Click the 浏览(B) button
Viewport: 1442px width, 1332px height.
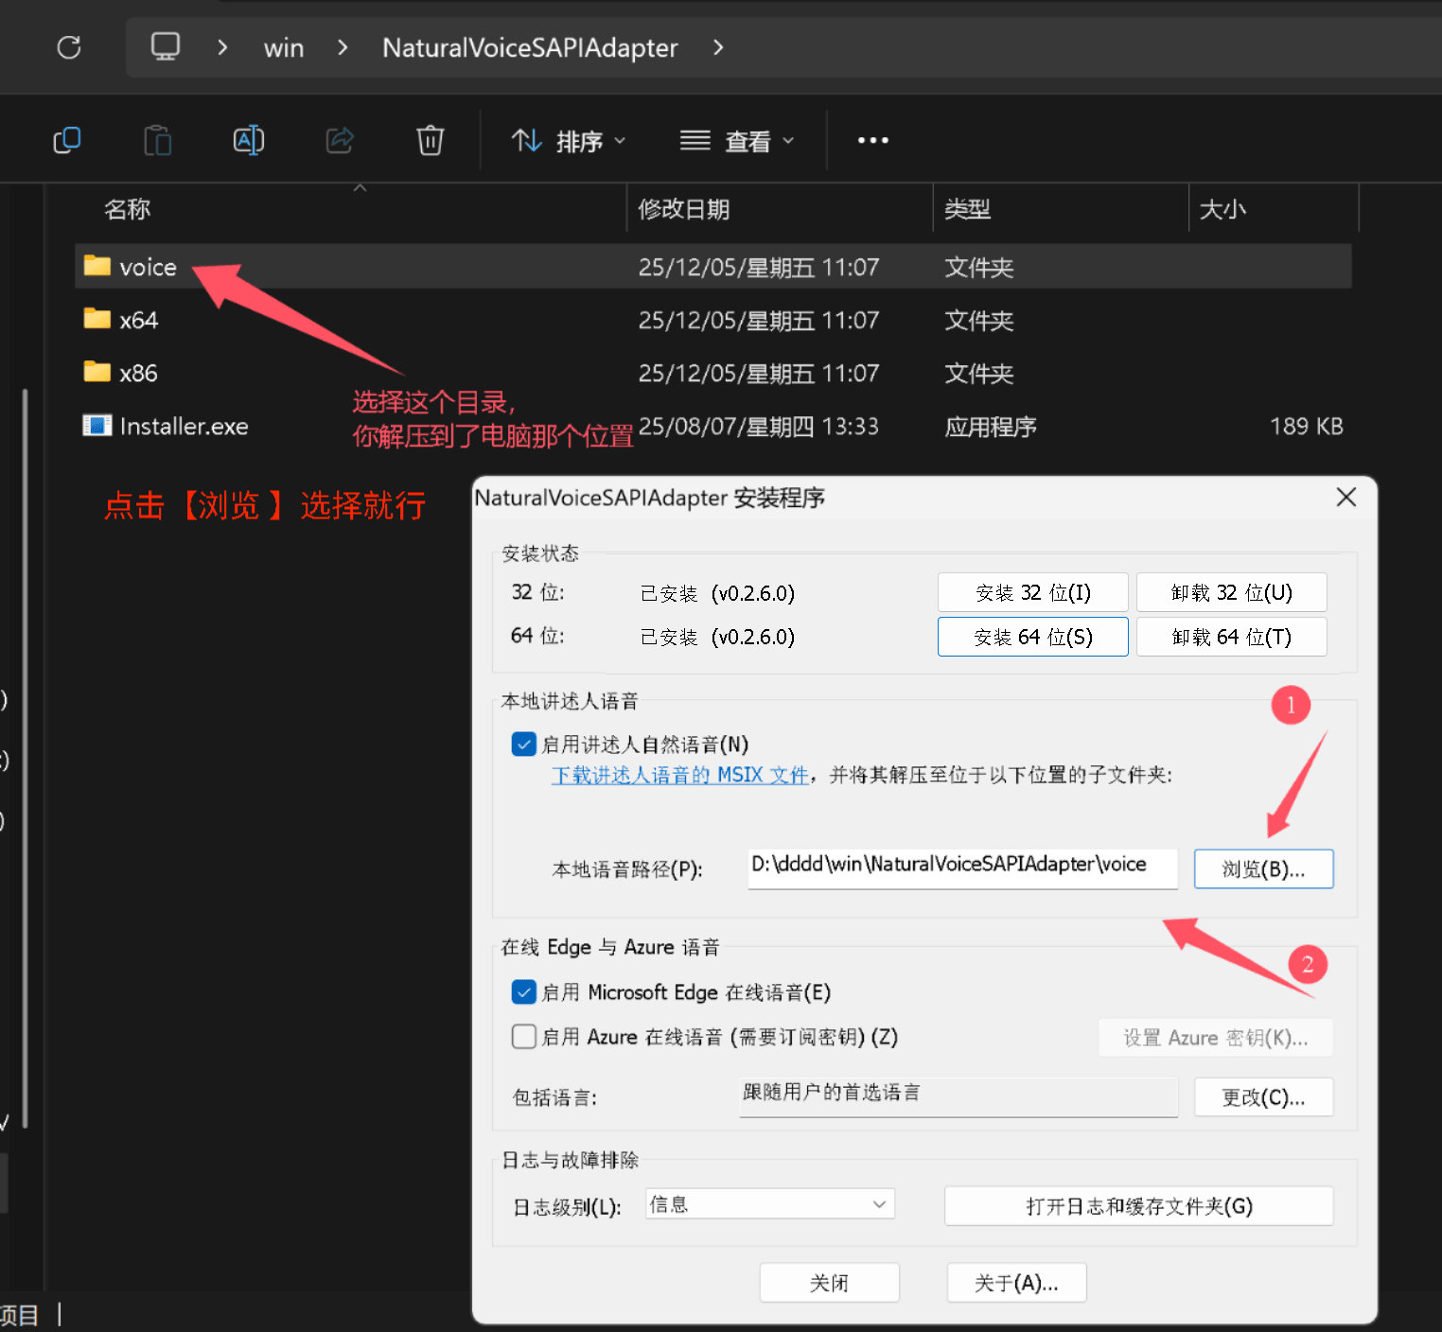point(1263,868)
